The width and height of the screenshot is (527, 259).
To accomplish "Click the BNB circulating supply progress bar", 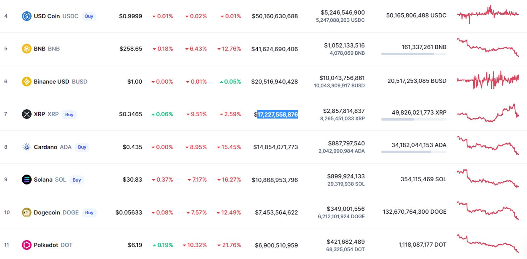I will coord(414,54).
